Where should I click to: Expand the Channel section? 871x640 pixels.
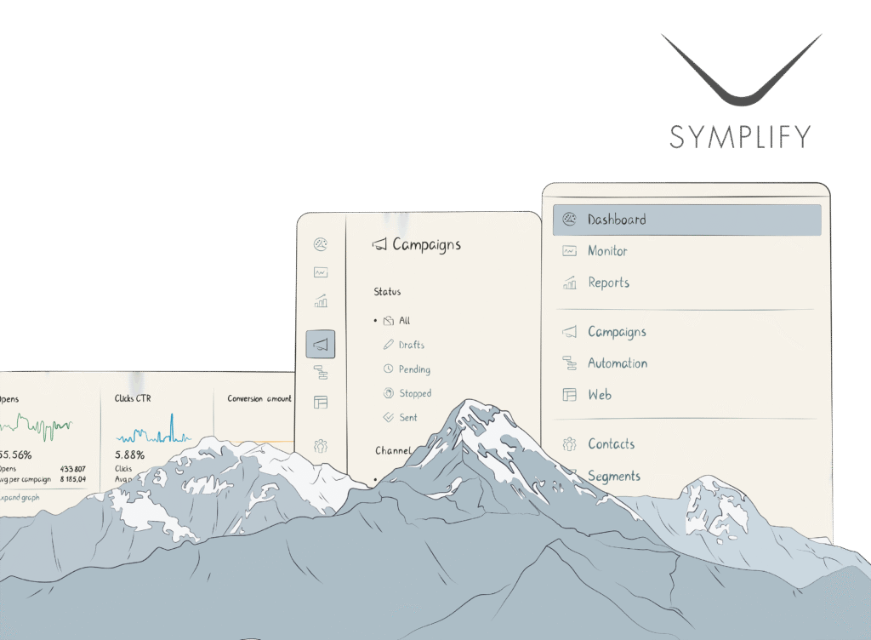click(x=395, y=450)
